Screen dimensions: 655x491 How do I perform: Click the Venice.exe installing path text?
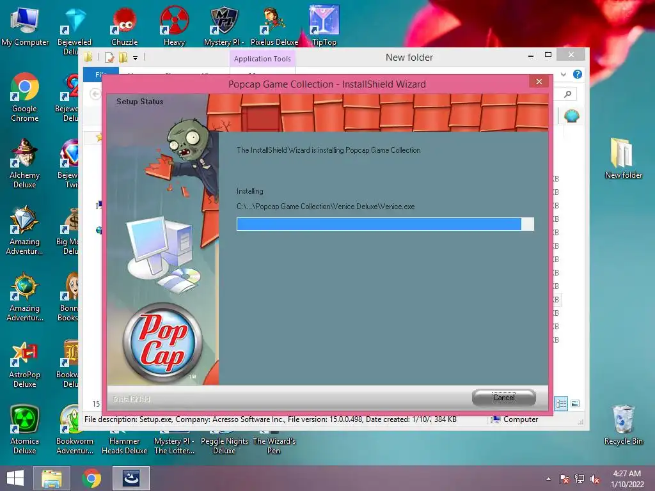(x=326, y=207)
